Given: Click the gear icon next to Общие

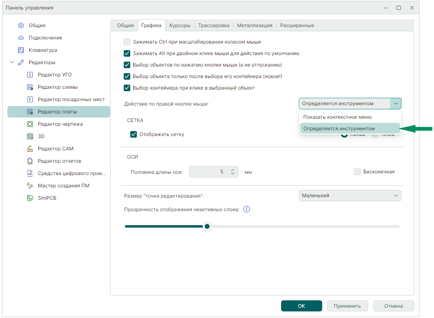Looking at the screenshot, I should click(21, 25).
